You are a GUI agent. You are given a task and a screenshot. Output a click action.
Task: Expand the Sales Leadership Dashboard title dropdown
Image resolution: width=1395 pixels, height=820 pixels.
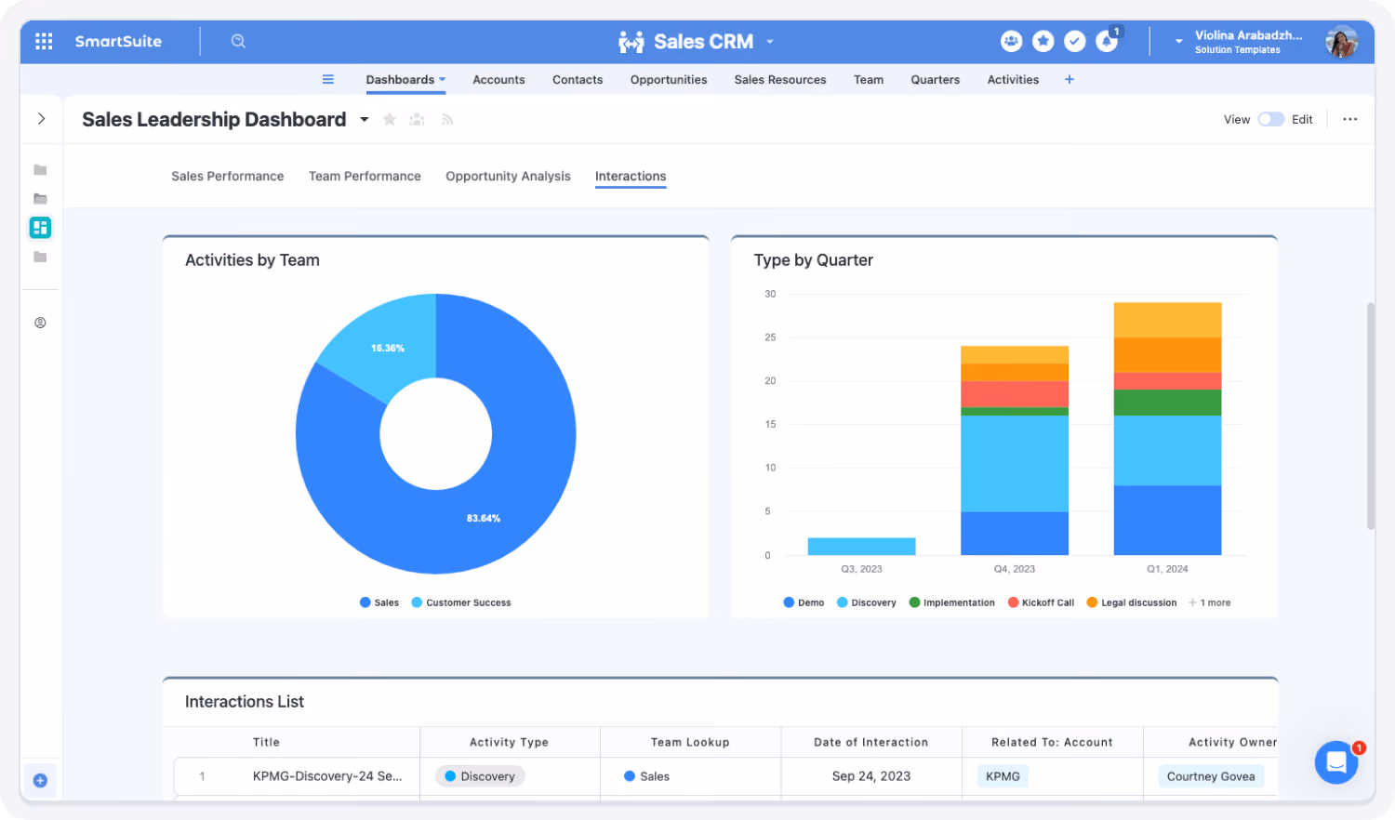365,119
